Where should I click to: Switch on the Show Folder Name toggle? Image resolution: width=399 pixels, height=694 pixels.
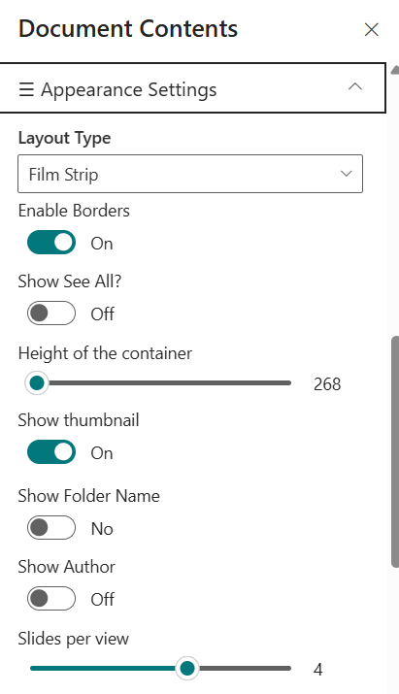coord(51,528)
